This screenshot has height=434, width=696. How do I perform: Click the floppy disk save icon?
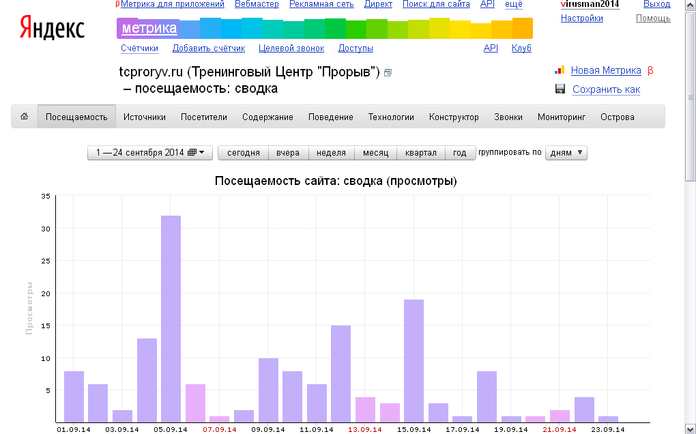tap(560, 89)
